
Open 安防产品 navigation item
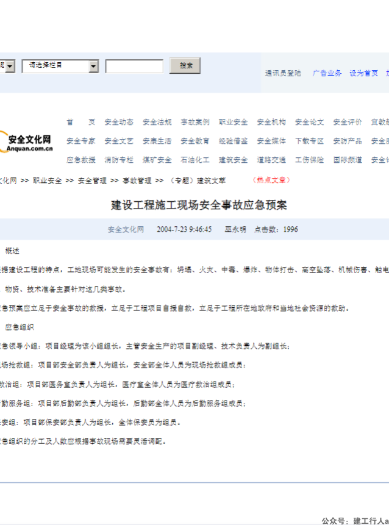point(348,141)
